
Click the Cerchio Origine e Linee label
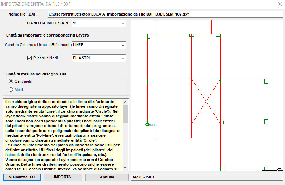tap(38, 45)
